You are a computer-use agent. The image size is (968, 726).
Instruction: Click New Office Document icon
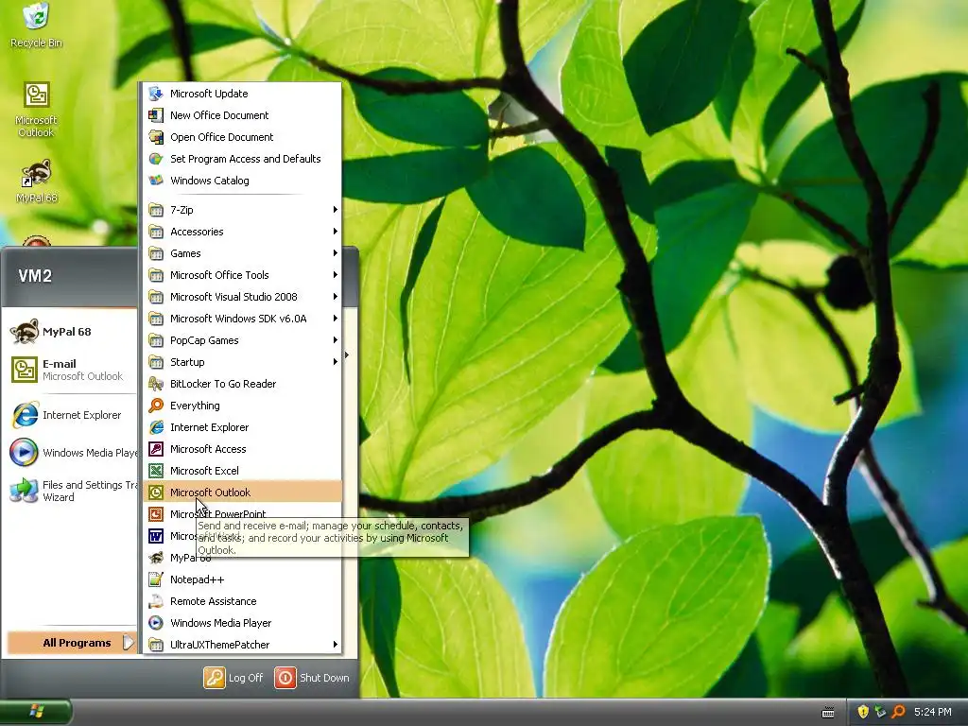pyautogui.click(x=156, y=114)
